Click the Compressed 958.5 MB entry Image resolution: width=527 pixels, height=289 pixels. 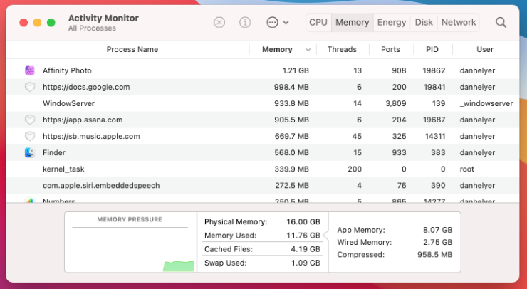point(395,255)
